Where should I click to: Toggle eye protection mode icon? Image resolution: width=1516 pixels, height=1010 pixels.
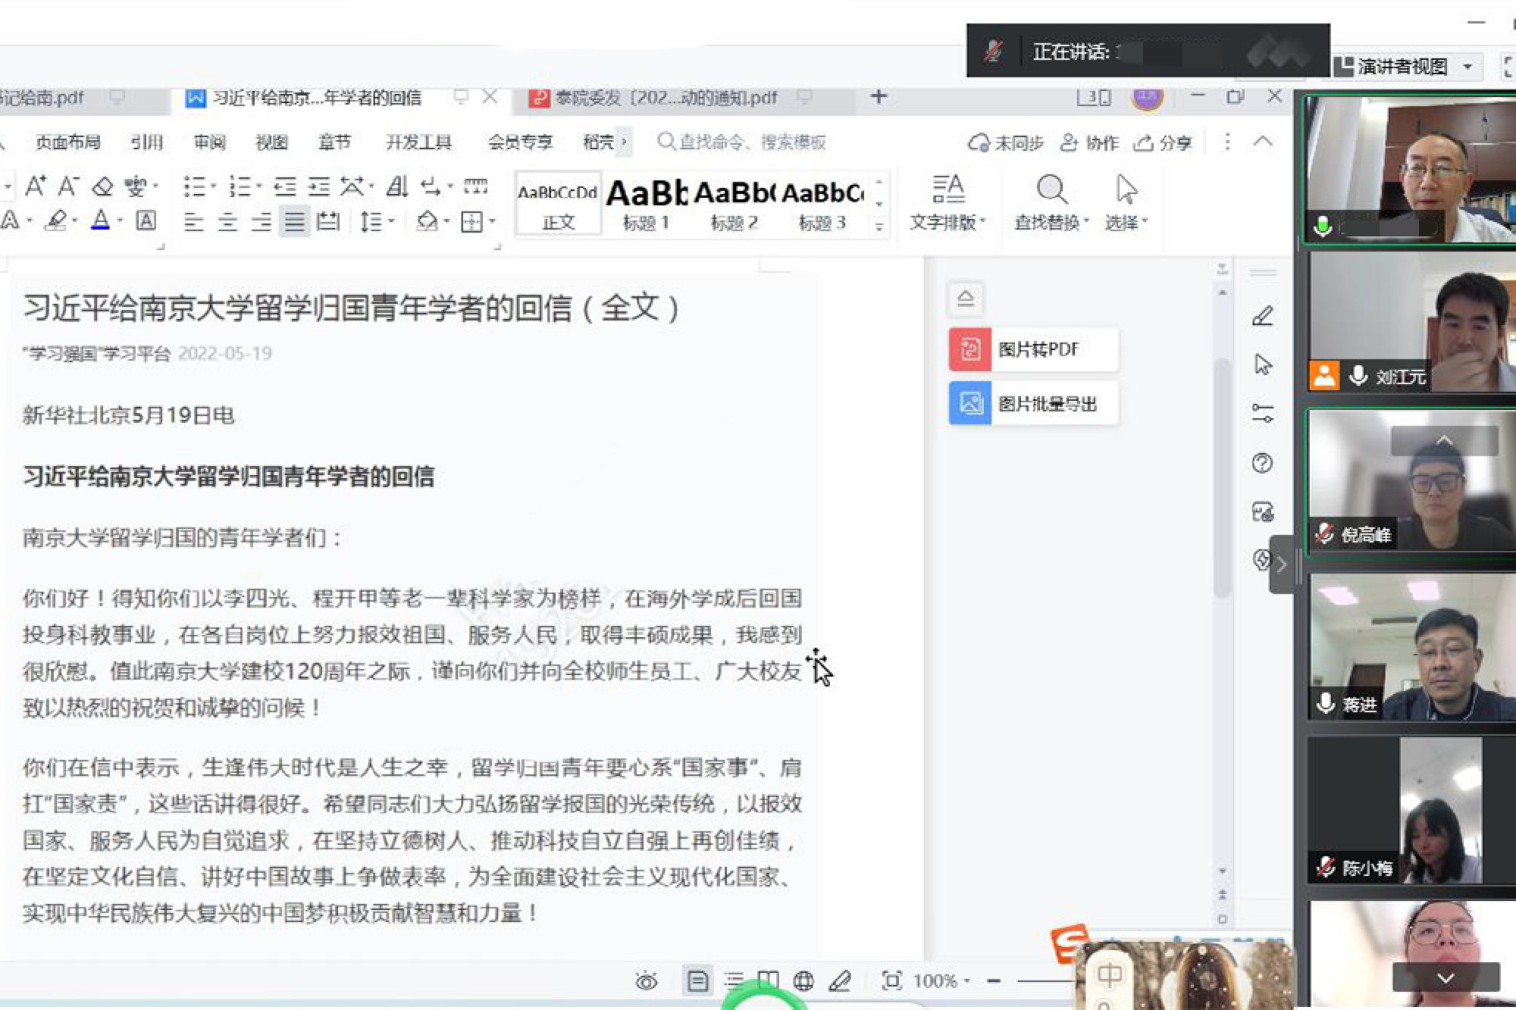tap(646, 982)
